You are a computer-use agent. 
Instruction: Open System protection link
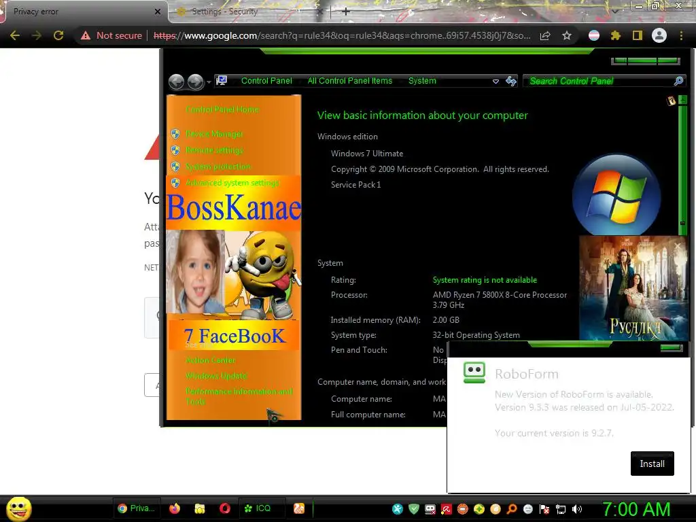coord(218,167)
